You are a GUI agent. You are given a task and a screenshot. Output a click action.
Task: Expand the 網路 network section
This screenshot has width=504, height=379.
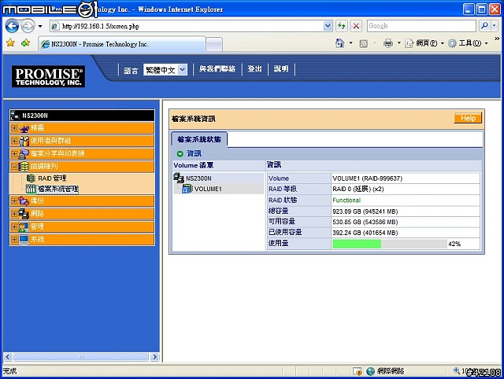tap(14, 214)
